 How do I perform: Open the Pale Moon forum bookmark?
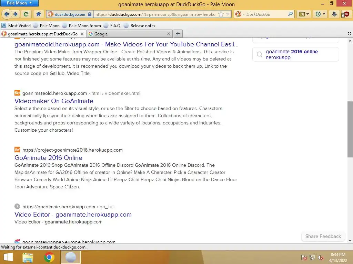tap(81, 25)
